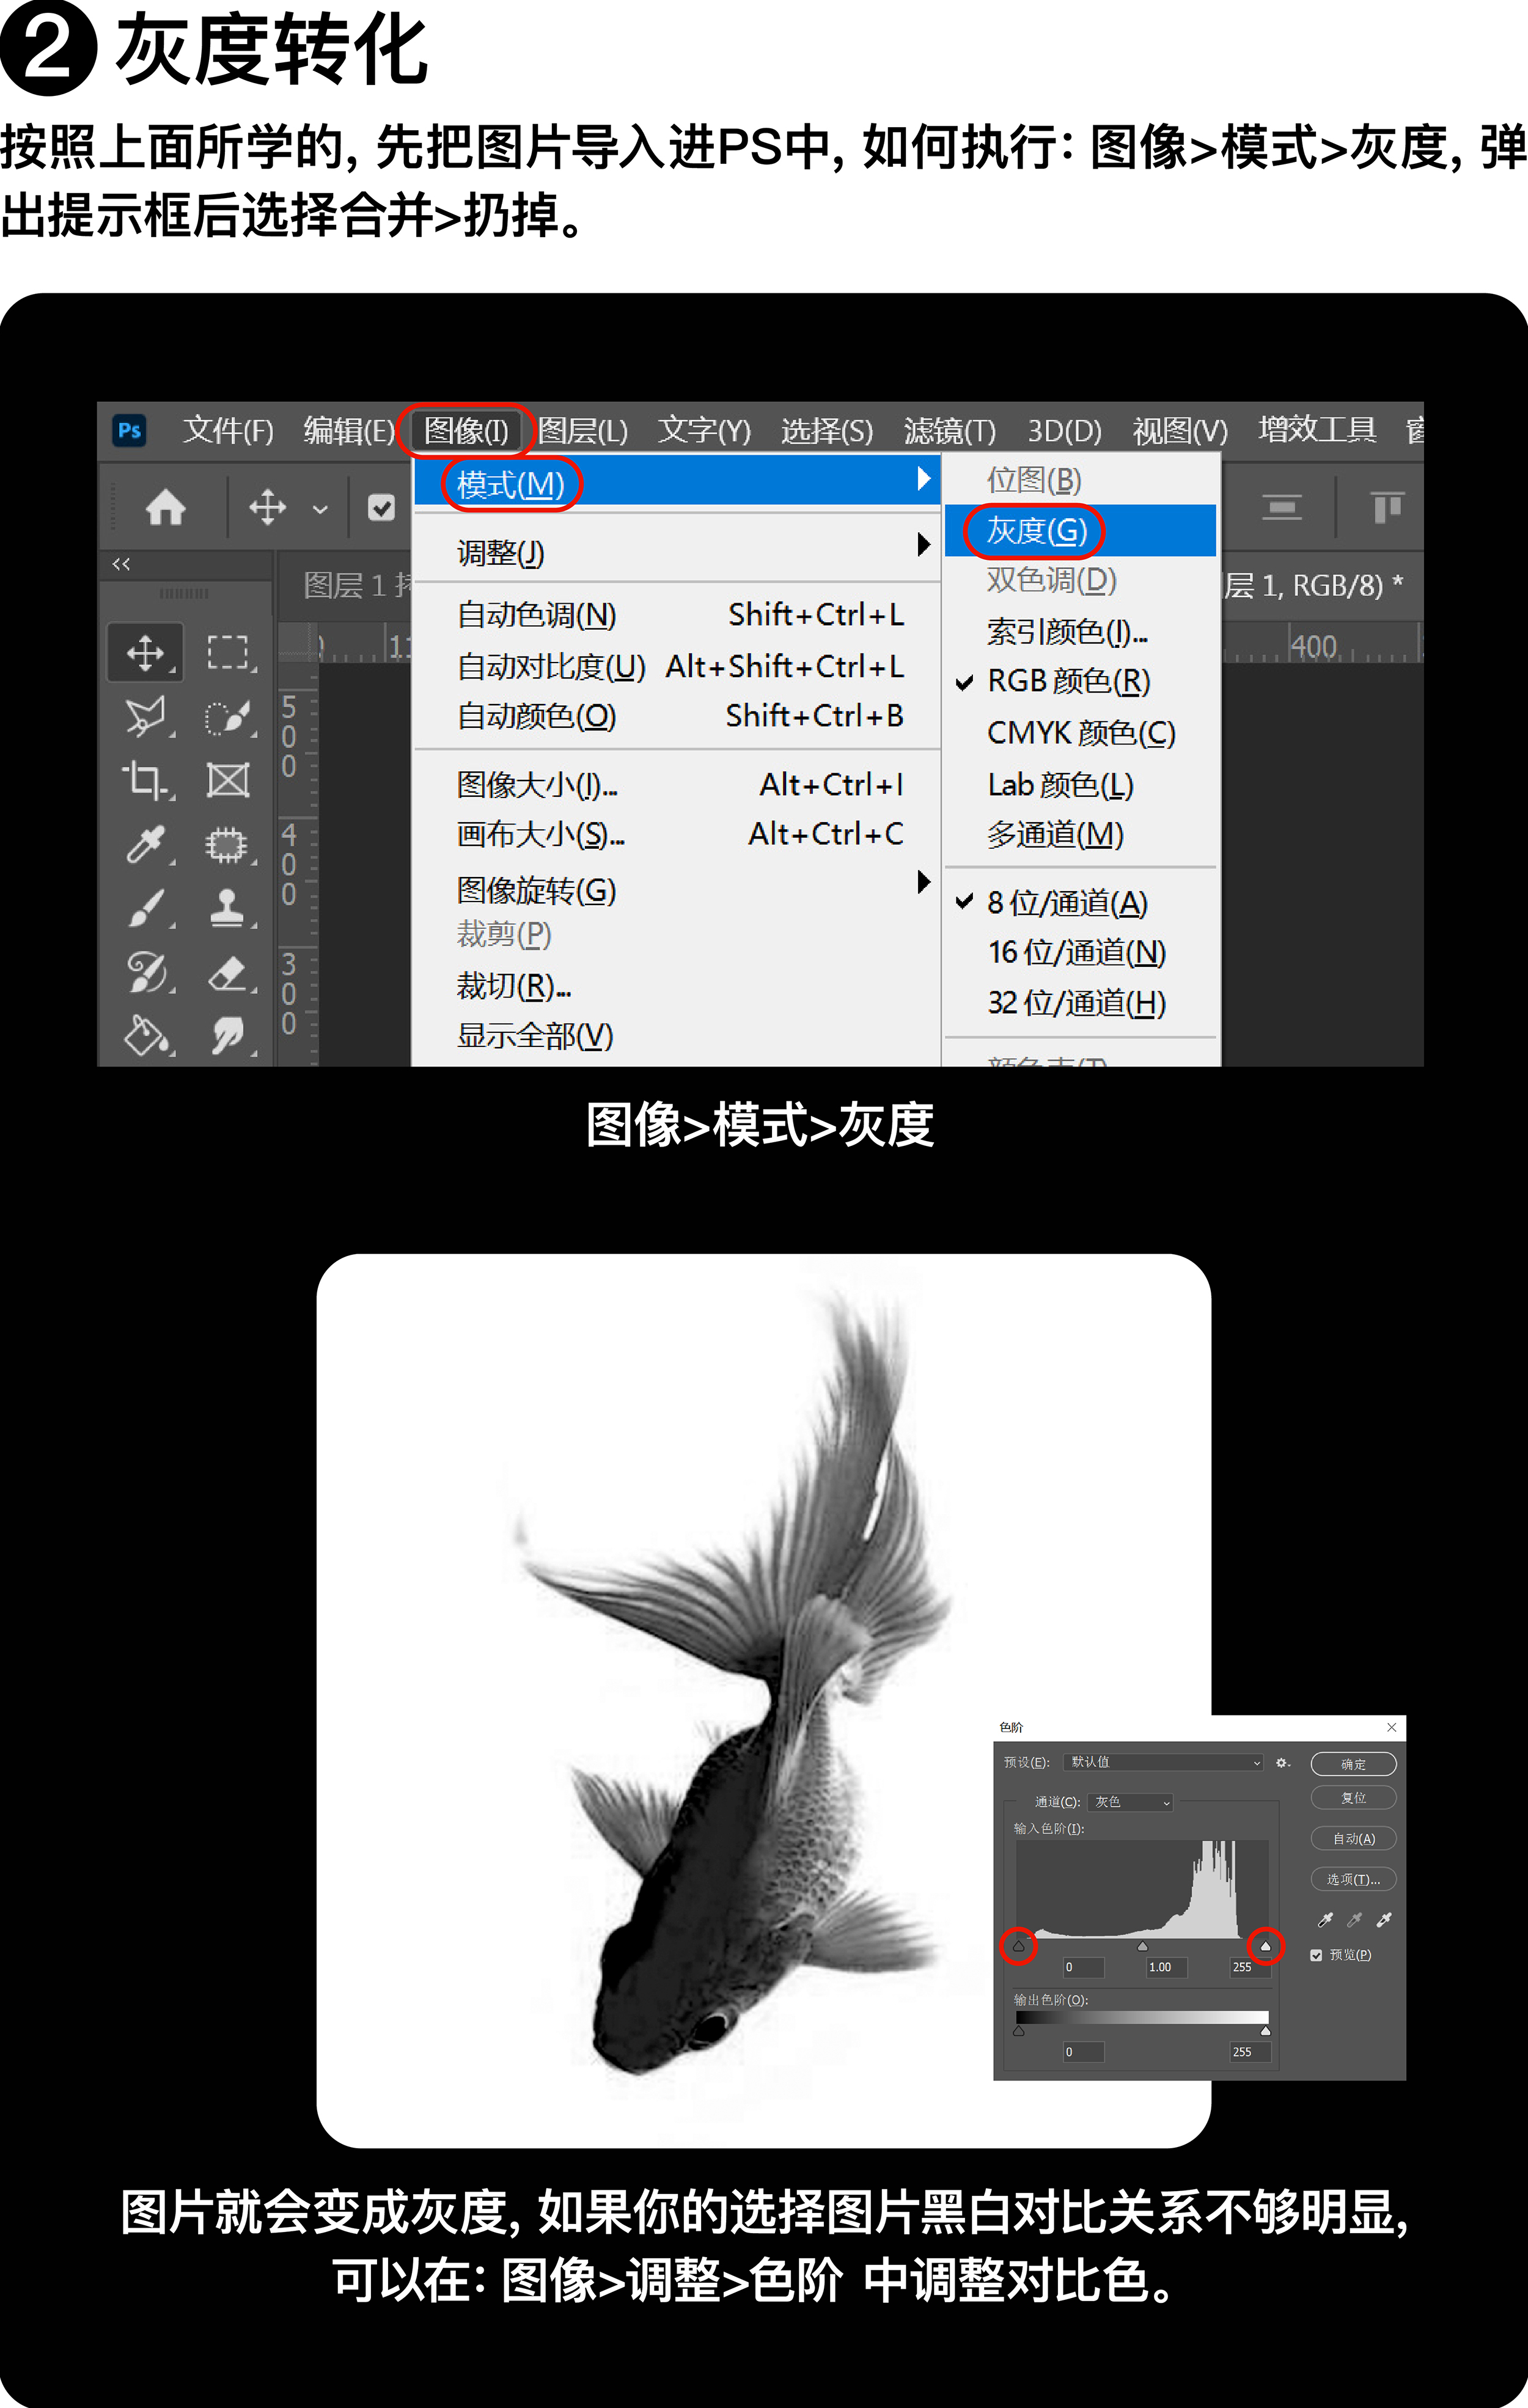Viewport: 1528px width, 2408px height.
Task: Toggle the 预览(P) checkbox in Levels
Action: point(1316,1955)
